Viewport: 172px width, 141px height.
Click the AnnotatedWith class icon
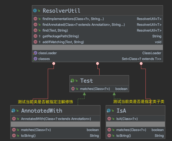tap(13, 111)
